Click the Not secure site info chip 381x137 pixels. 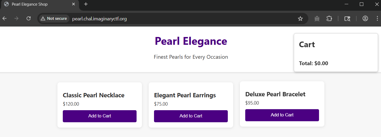pyautogui.click(x=54, y=18)
